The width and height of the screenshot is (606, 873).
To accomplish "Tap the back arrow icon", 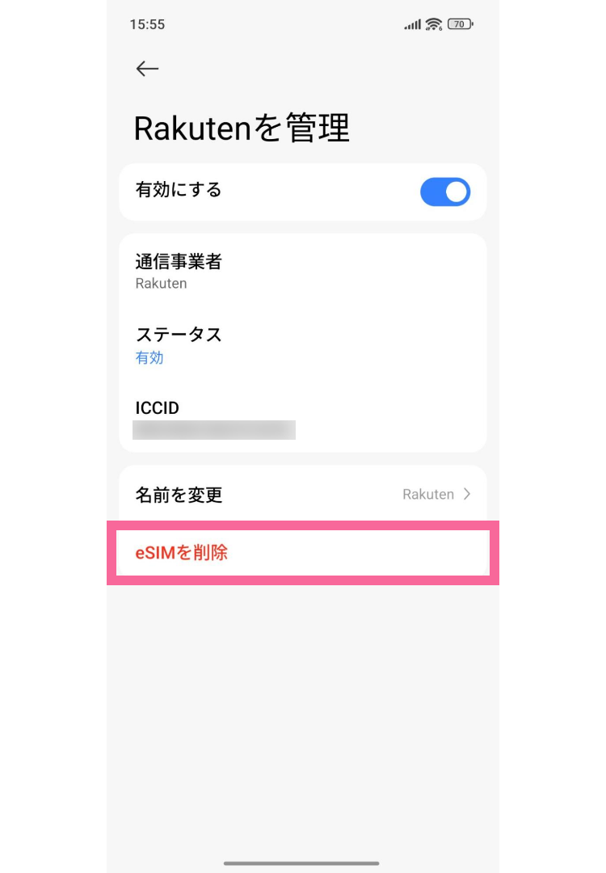I will (147, 69).
